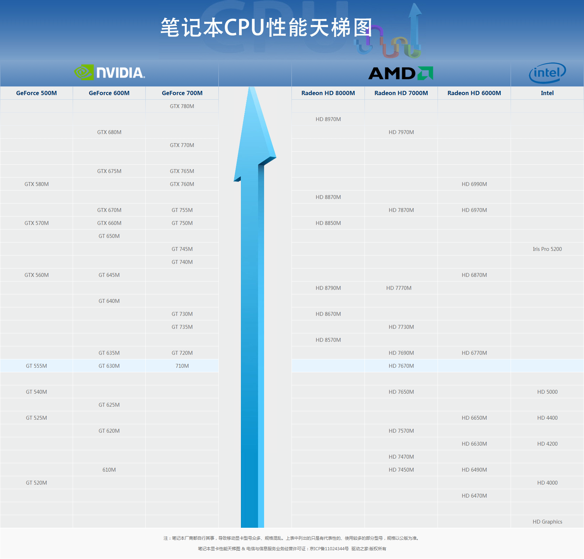Select the Intel column header

point(547,93)
